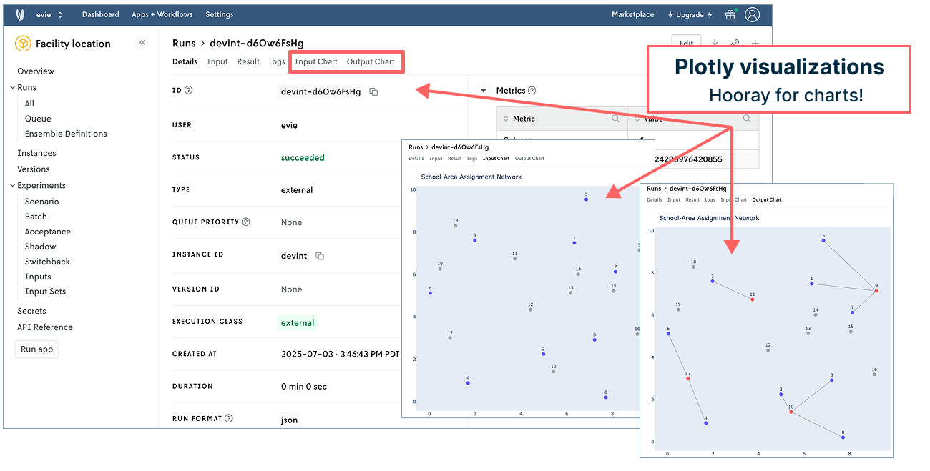Click the external execution class badge
930x471 pixels.
298,323
